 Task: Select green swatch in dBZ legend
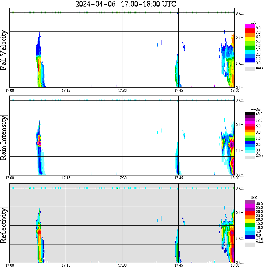coord(250,225)
